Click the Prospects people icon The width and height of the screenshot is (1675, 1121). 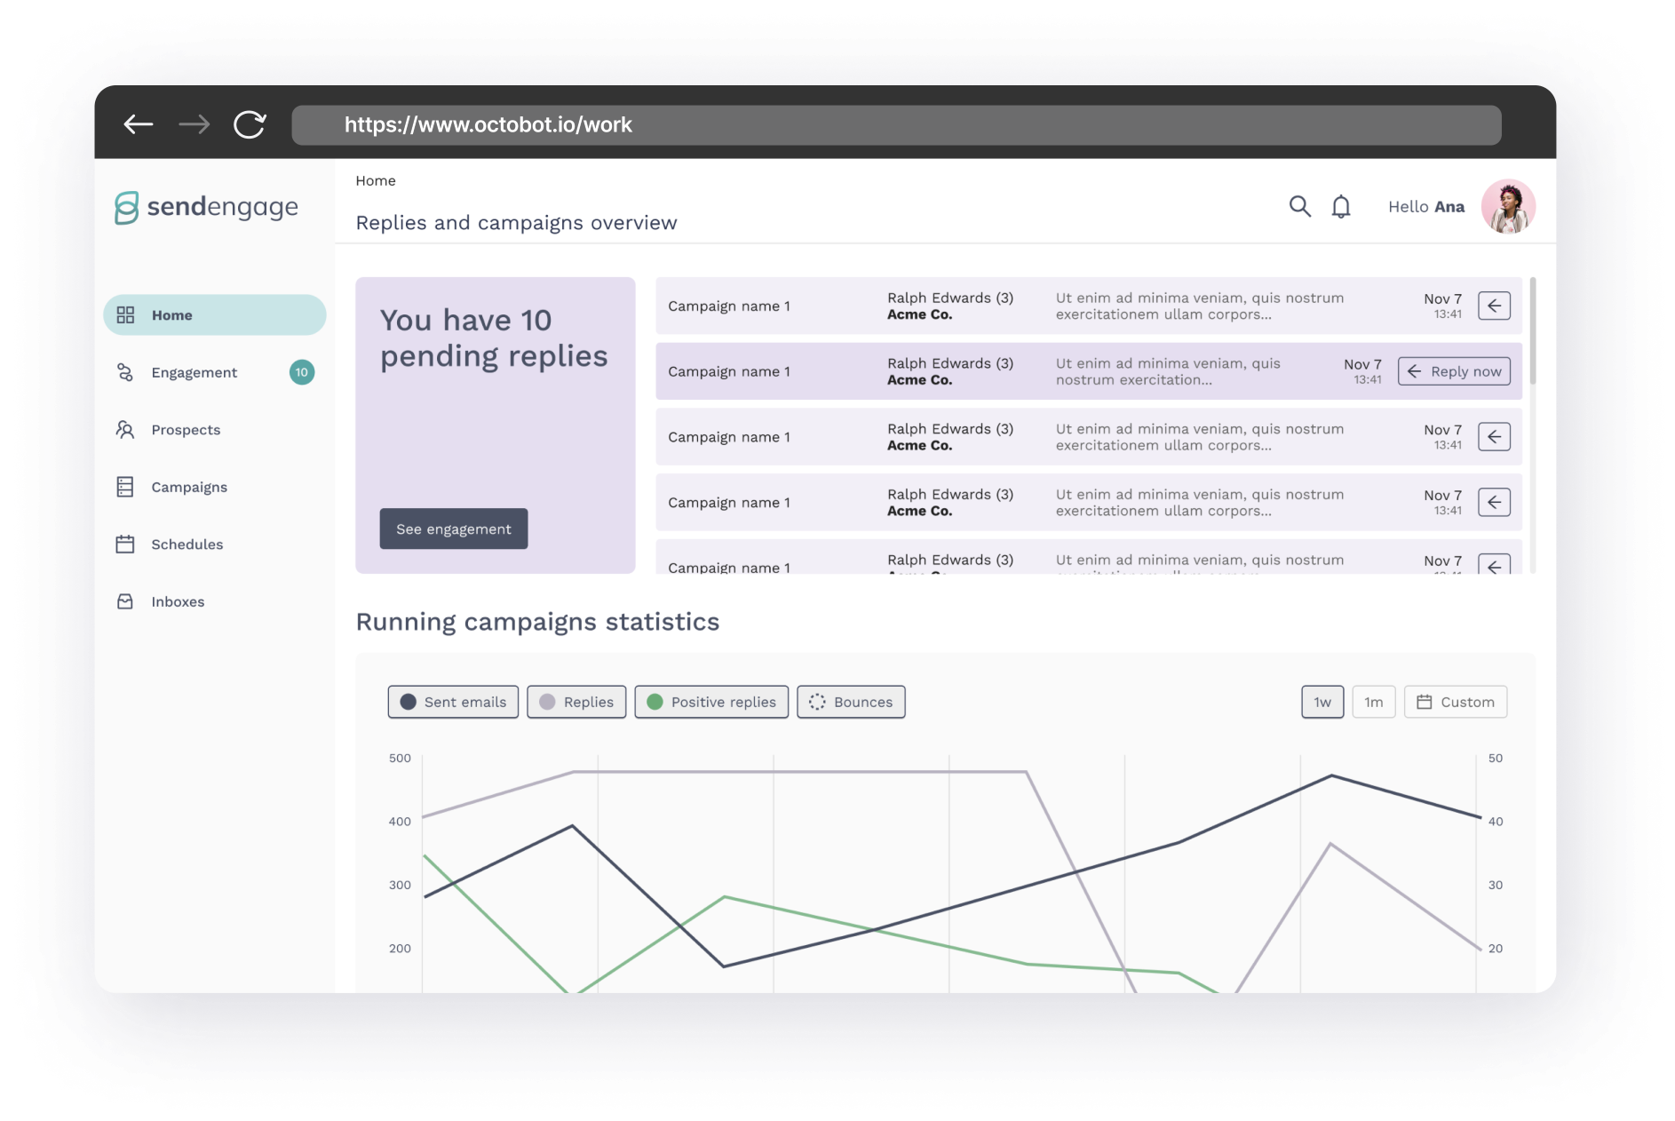pos(125,430)
